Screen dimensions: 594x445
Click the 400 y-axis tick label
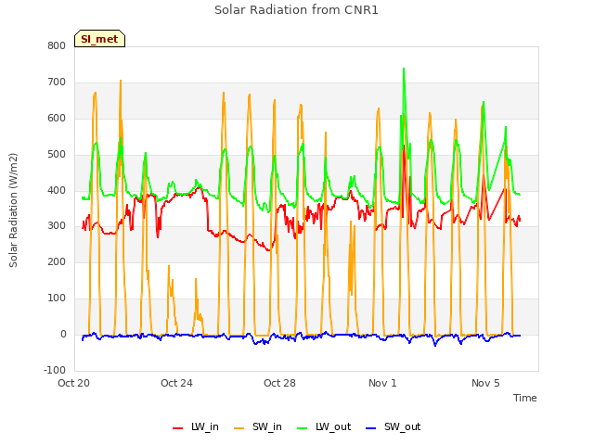point(57,190)
